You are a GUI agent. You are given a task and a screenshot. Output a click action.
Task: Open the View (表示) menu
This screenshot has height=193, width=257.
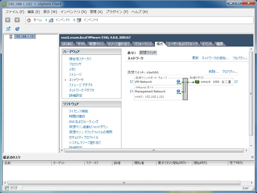(x=50, y=12)
